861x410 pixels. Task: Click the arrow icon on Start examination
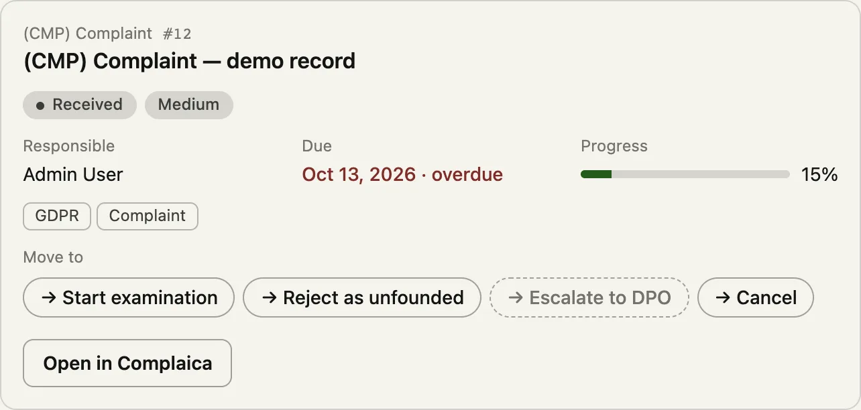[48, 297]
